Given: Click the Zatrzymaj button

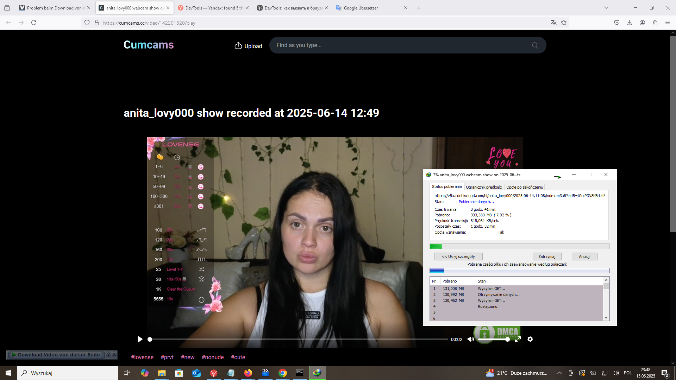Looking at the screenshot, I should coord(546,256).
